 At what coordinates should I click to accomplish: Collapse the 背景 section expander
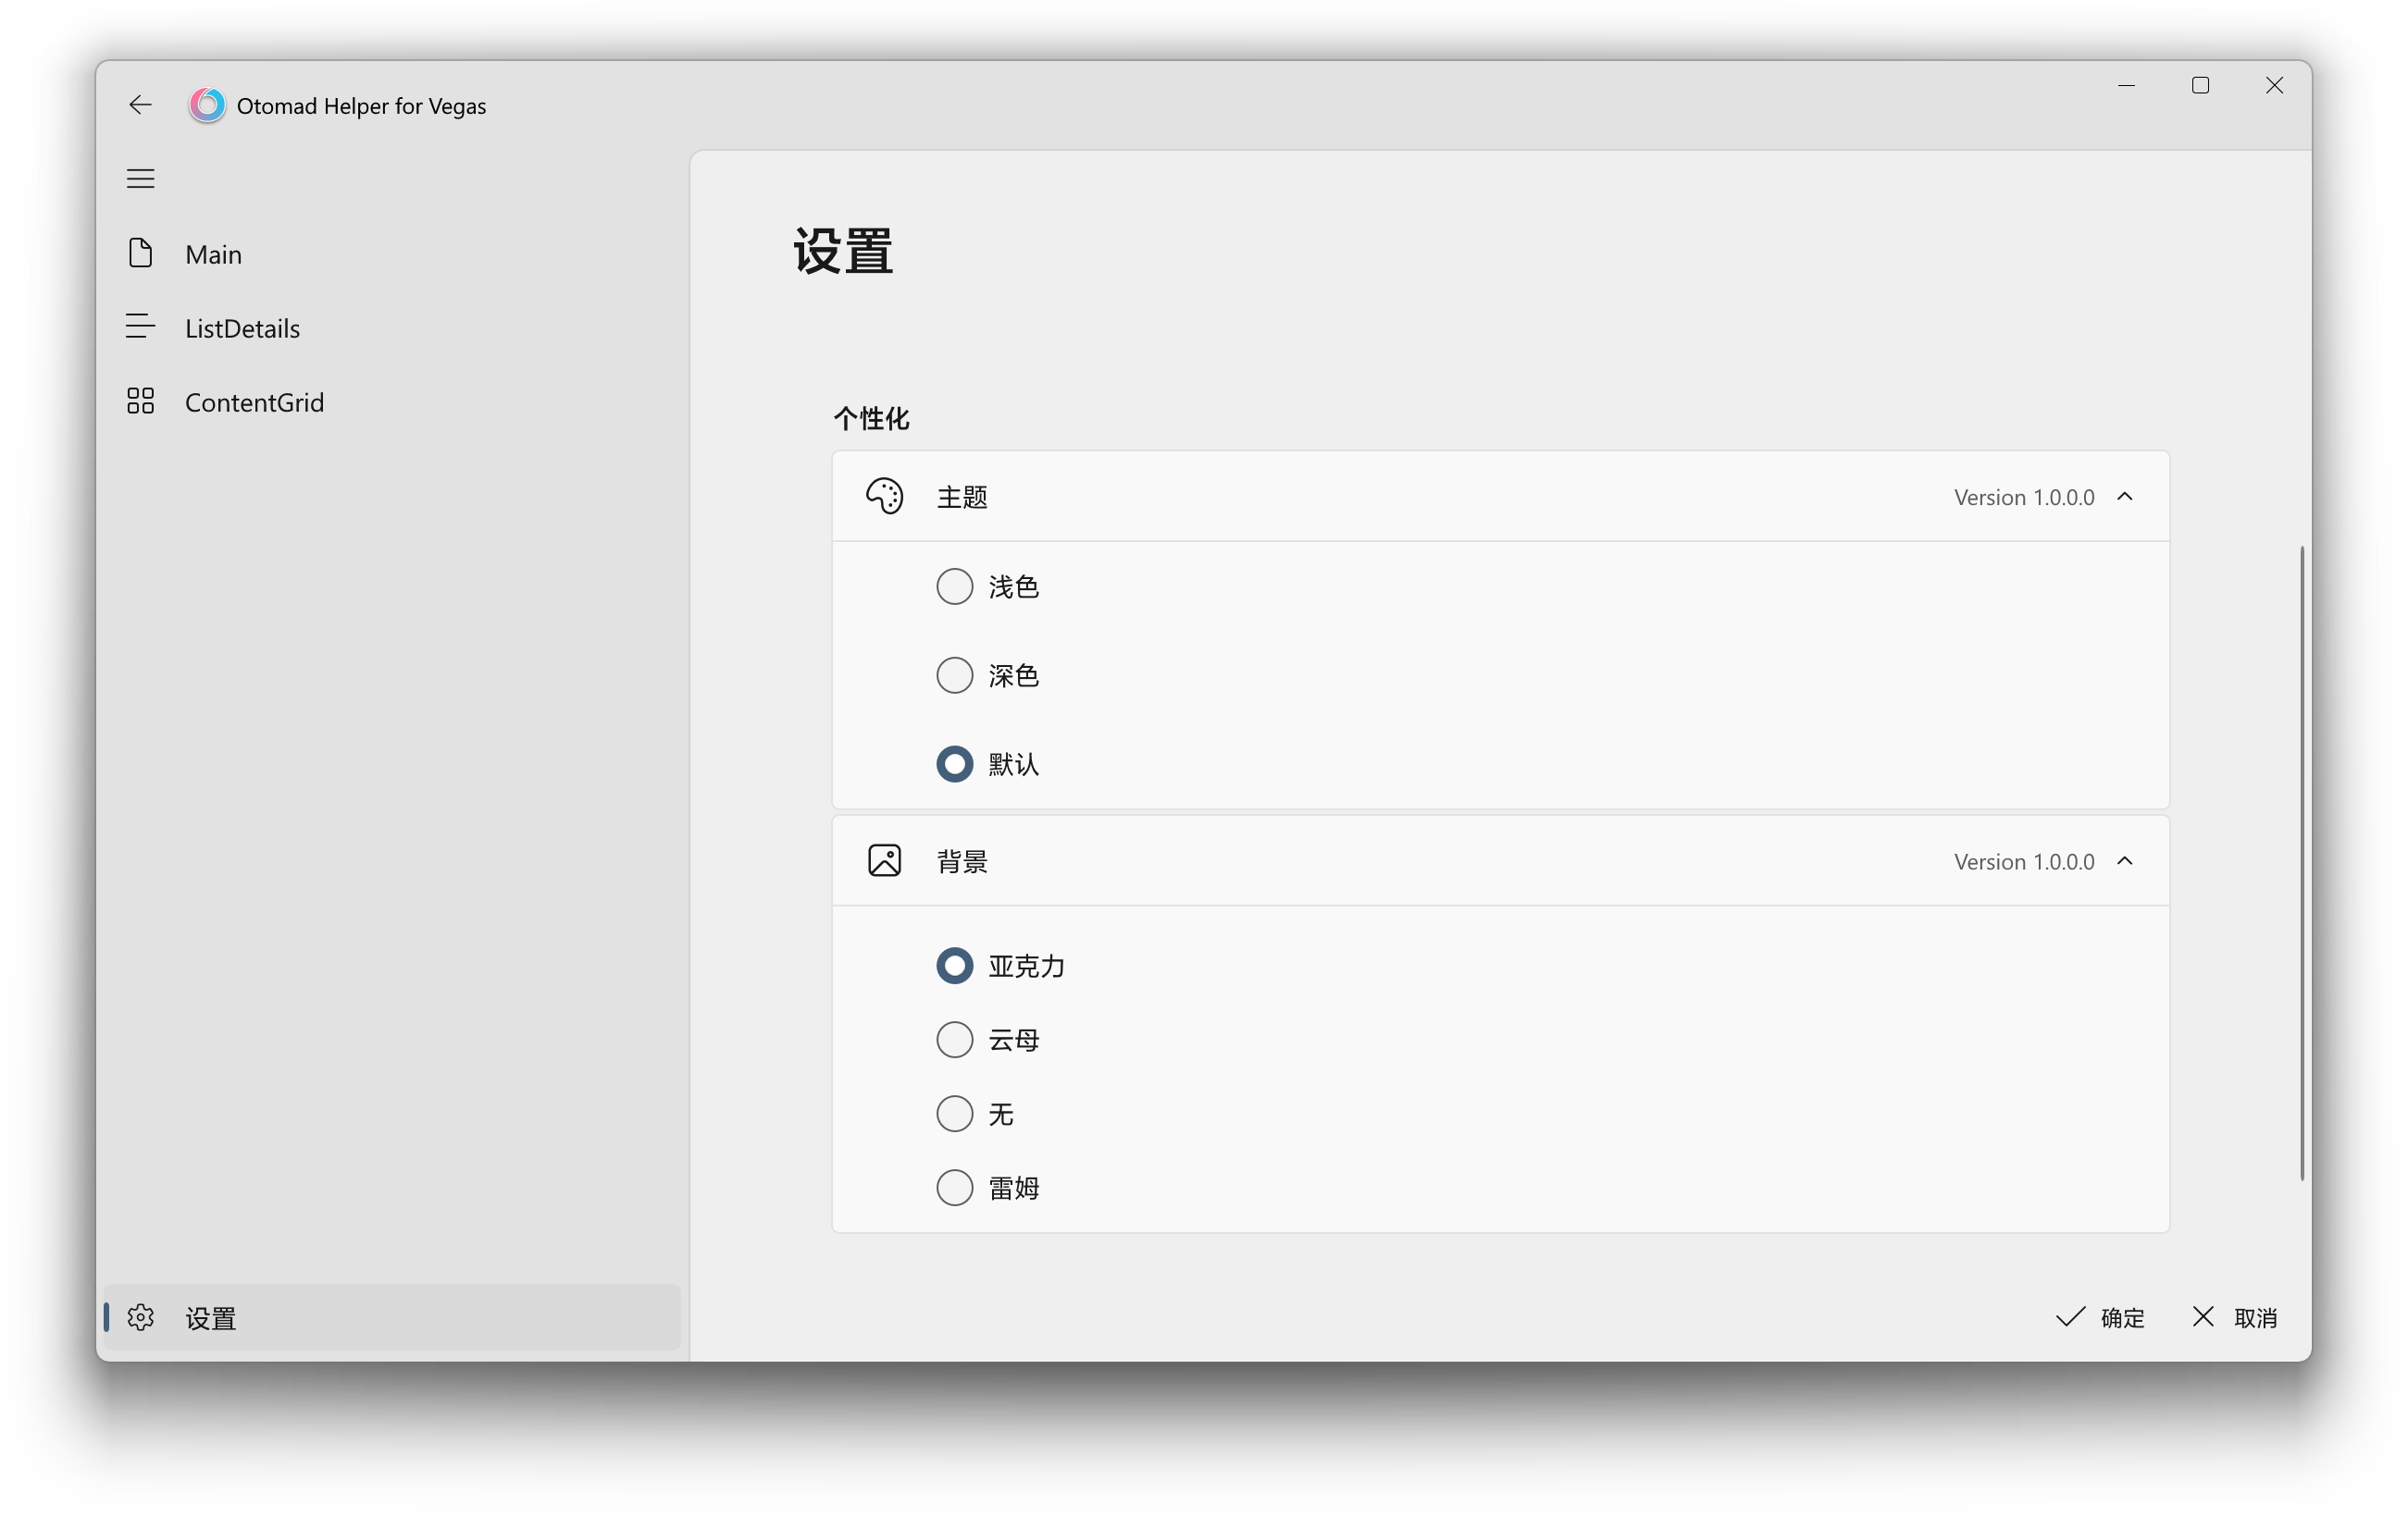pos(2127,860)
